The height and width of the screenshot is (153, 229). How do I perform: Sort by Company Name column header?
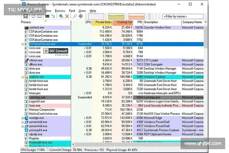tap(192, 22)
